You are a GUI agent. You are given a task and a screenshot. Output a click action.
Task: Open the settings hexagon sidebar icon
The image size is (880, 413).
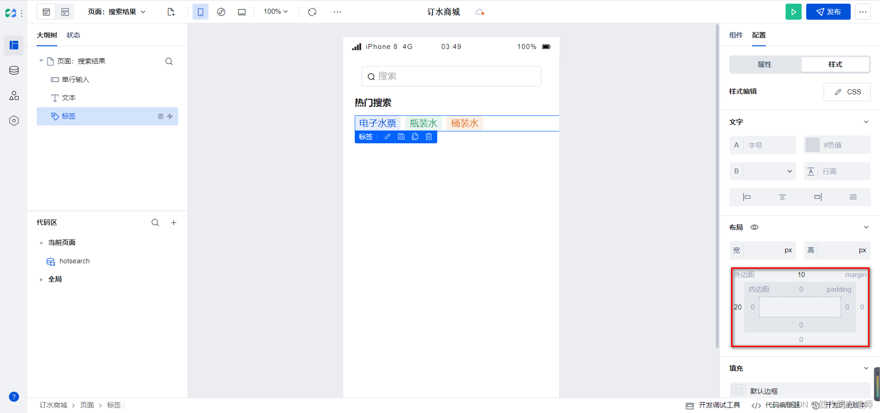pyautogui.click(x=14, y=120)
